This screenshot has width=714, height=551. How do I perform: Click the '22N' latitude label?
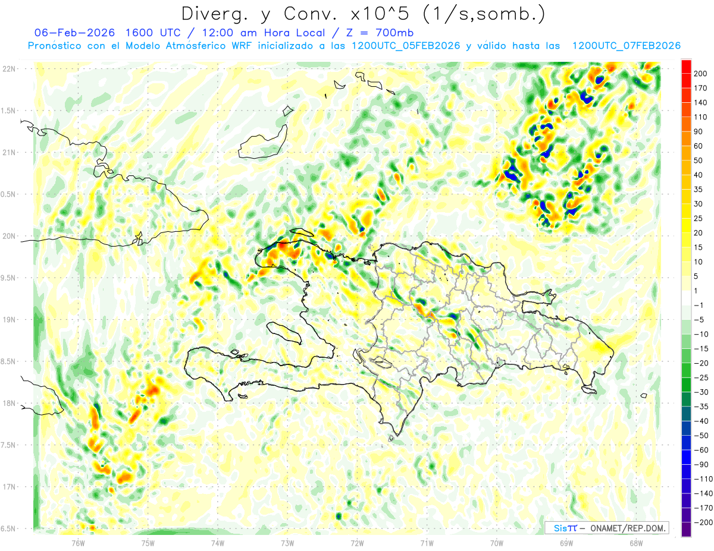9,69
